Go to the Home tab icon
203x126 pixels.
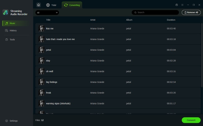click(x=38, y=5)
